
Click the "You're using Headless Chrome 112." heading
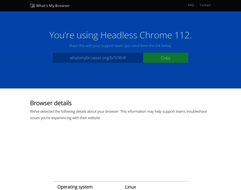(x=120, y=35)
